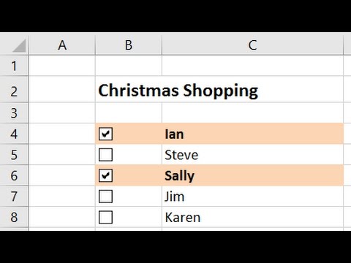Uncheck the checkbox next to Ian
The image size is (351, 263).
pyautogui.click(x=105, y=134)
